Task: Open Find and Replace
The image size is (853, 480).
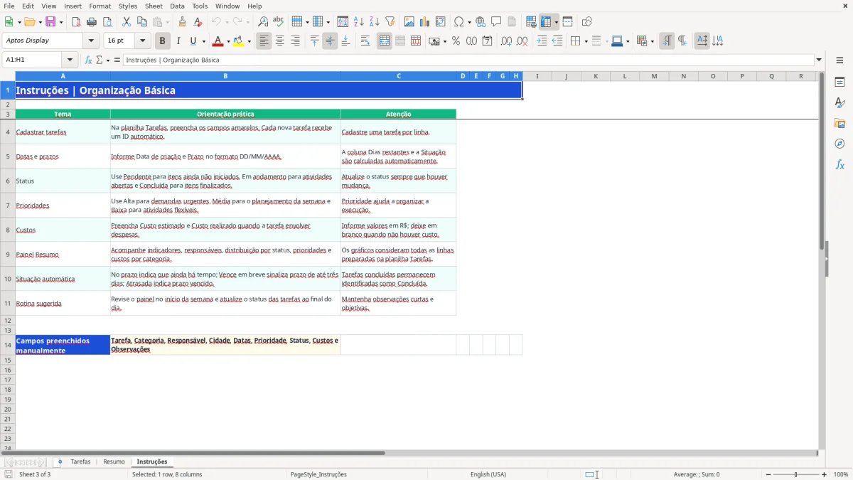Action: [x=263, y=22]
